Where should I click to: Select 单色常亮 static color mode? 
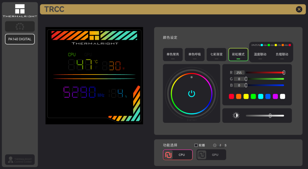coord(173,55)
